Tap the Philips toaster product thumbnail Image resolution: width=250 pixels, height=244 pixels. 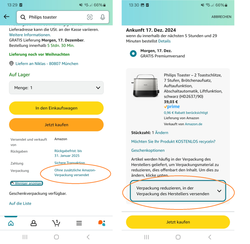click(145, 86)
